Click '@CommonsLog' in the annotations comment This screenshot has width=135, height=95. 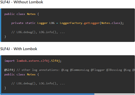click(x=80, y=70)
